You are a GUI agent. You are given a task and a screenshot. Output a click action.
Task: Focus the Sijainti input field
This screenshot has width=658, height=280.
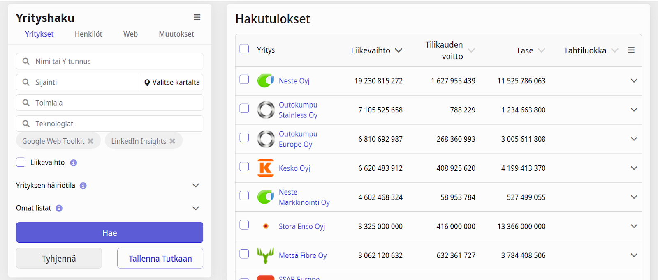tap(78, 82)
